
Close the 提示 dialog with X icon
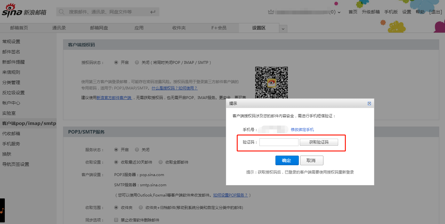coord(369,104)
